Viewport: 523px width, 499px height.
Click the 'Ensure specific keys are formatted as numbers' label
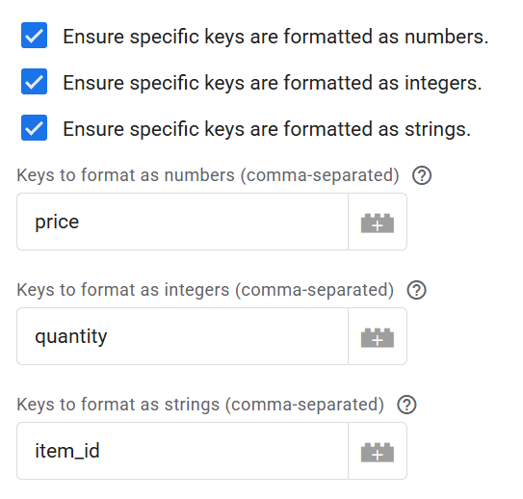(x=275, y=37)
